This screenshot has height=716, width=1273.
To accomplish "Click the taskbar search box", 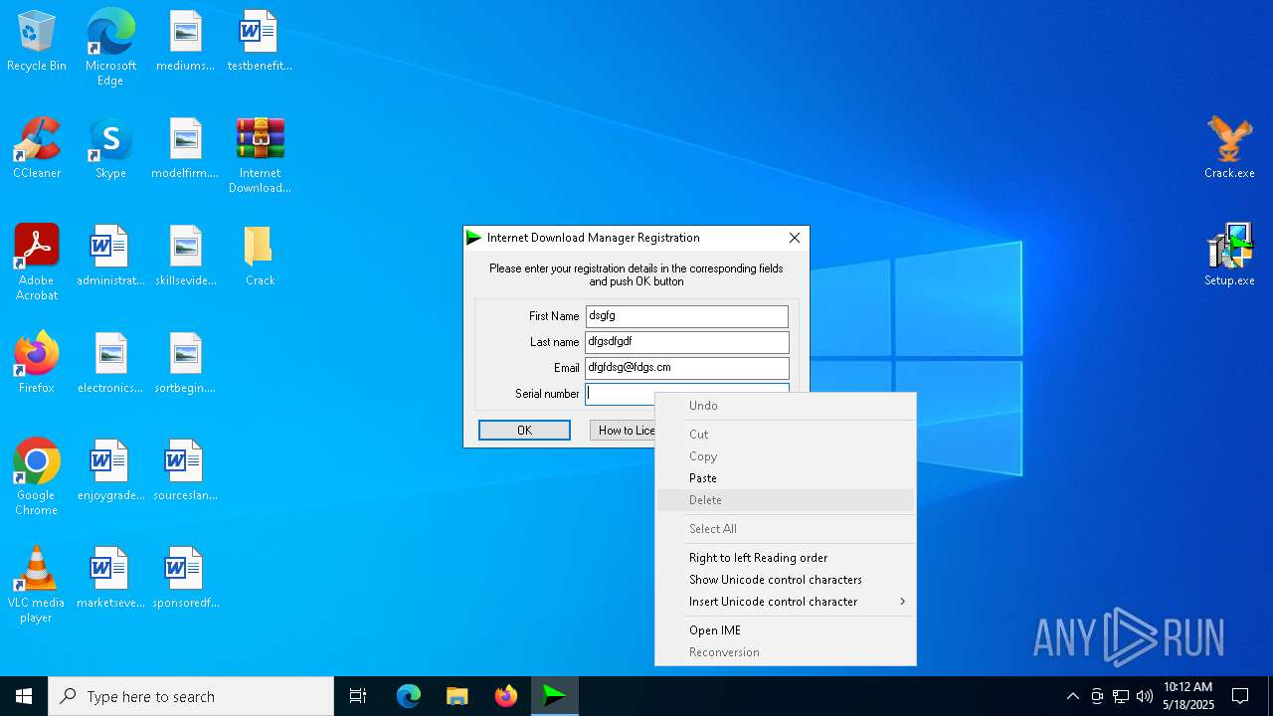I will point(191,696).
